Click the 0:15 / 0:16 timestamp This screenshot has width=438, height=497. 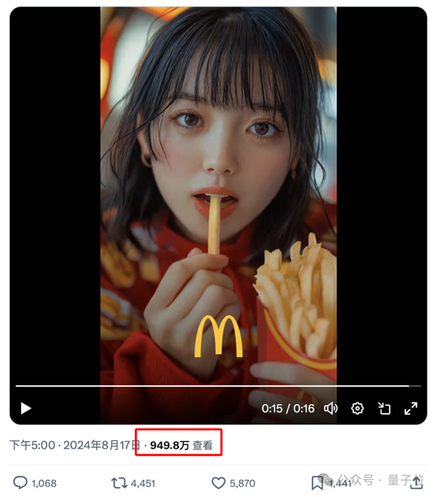288,409
